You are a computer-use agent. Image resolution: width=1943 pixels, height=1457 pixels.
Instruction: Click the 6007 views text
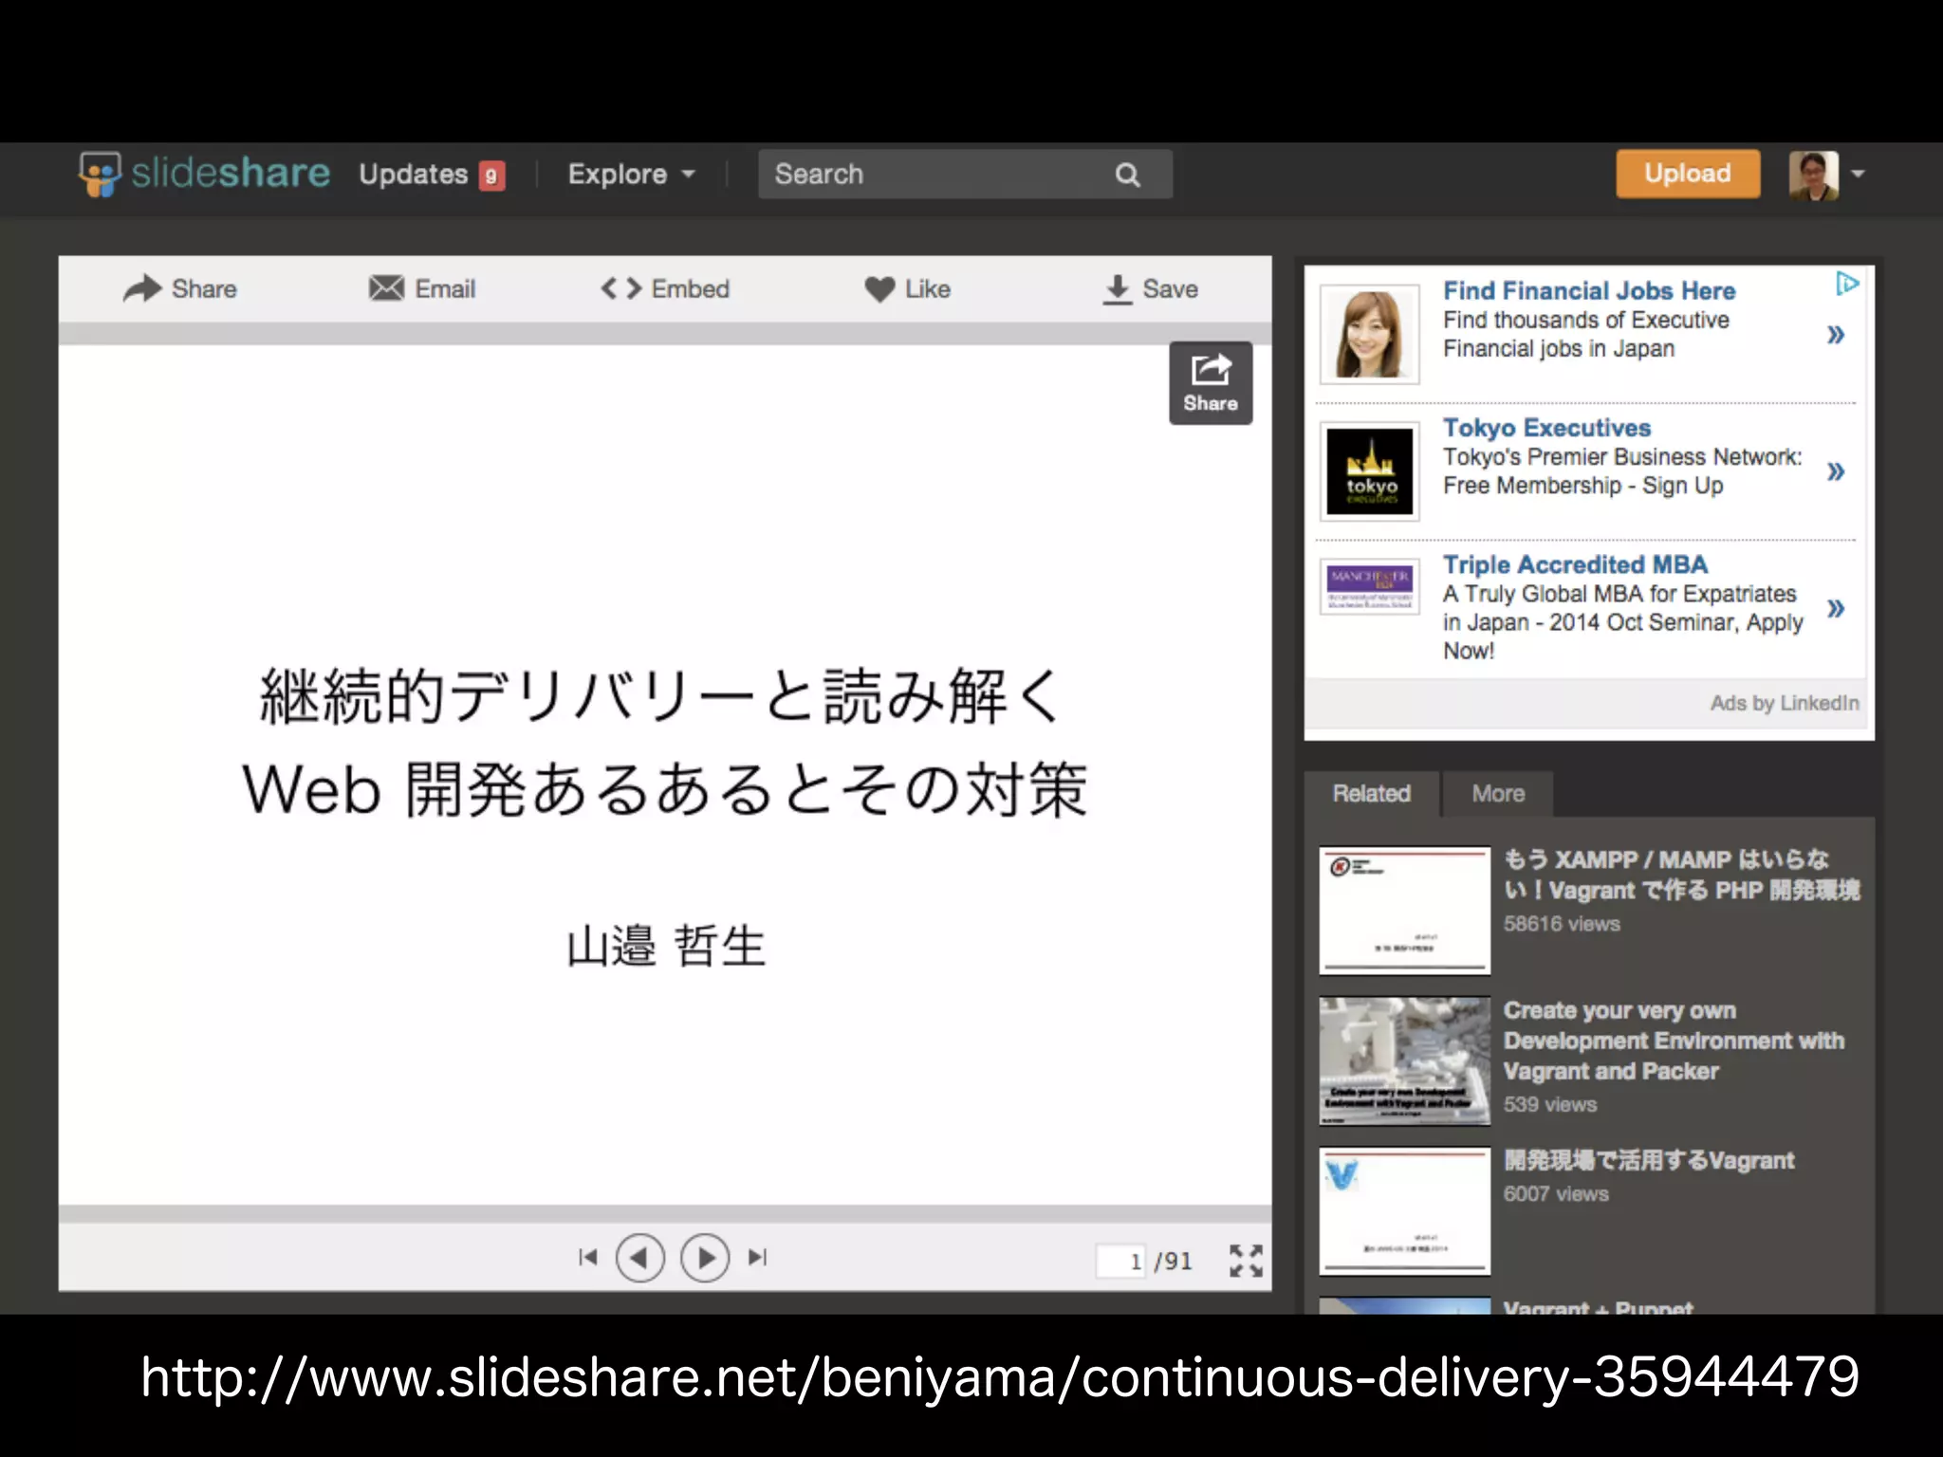1556,1194
